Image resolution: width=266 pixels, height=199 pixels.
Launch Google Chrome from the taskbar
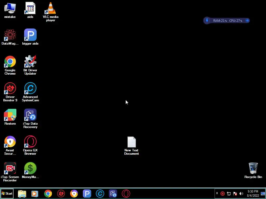[48, 194]
